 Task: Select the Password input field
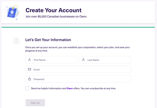pyautogui.click(x=78, y=79)
